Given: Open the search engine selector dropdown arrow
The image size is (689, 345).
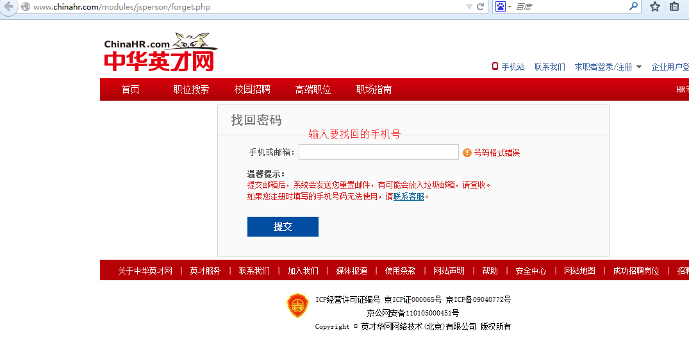Looking at the screenshot, I should [x=510, y=6].
